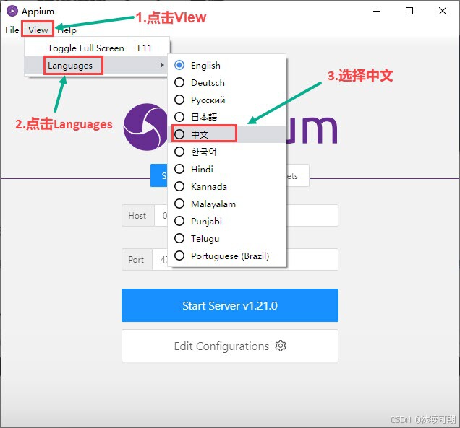Image resolution: width=460 pixels, height=428 pixels.
Task: Expand the Languages submenu arrow
Action: click(162, 65)
